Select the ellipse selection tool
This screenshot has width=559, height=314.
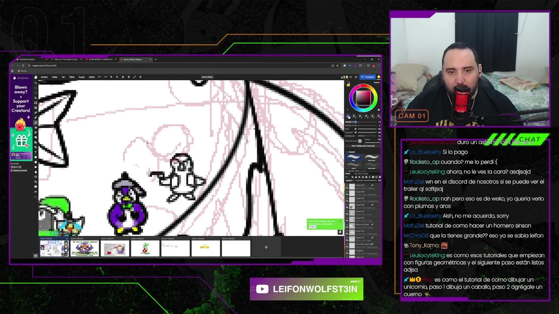(35, 93)
